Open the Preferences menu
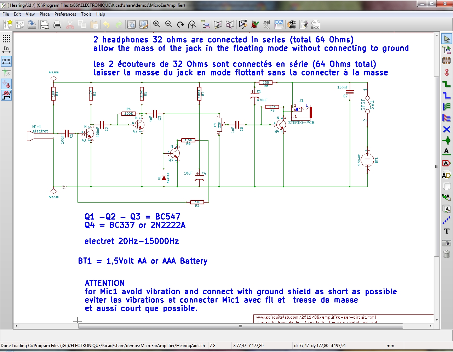 pyautogui.click(x=65, y=14)
